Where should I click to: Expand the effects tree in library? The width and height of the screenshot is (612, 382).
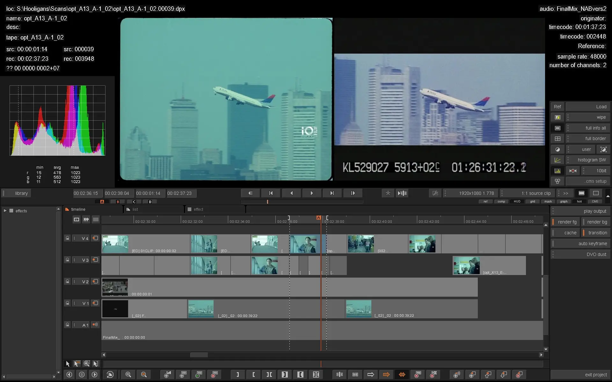click(5, 211)
